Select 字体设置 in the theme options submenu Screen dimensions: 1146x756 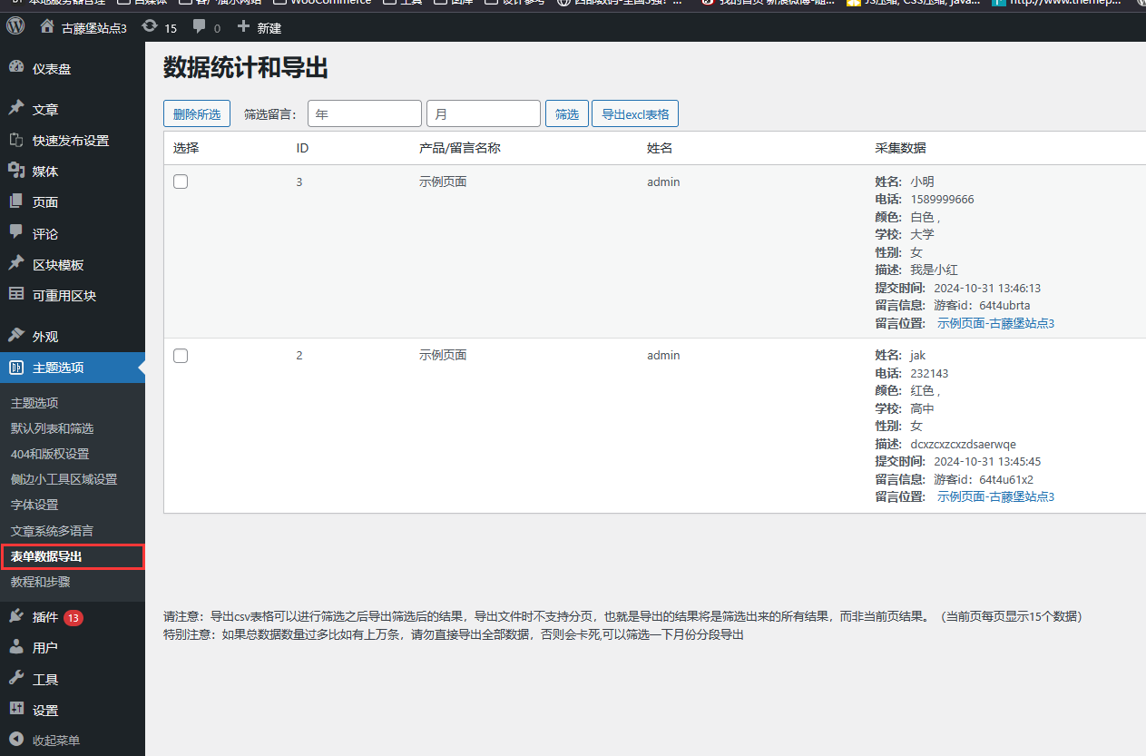pos(34,505)
